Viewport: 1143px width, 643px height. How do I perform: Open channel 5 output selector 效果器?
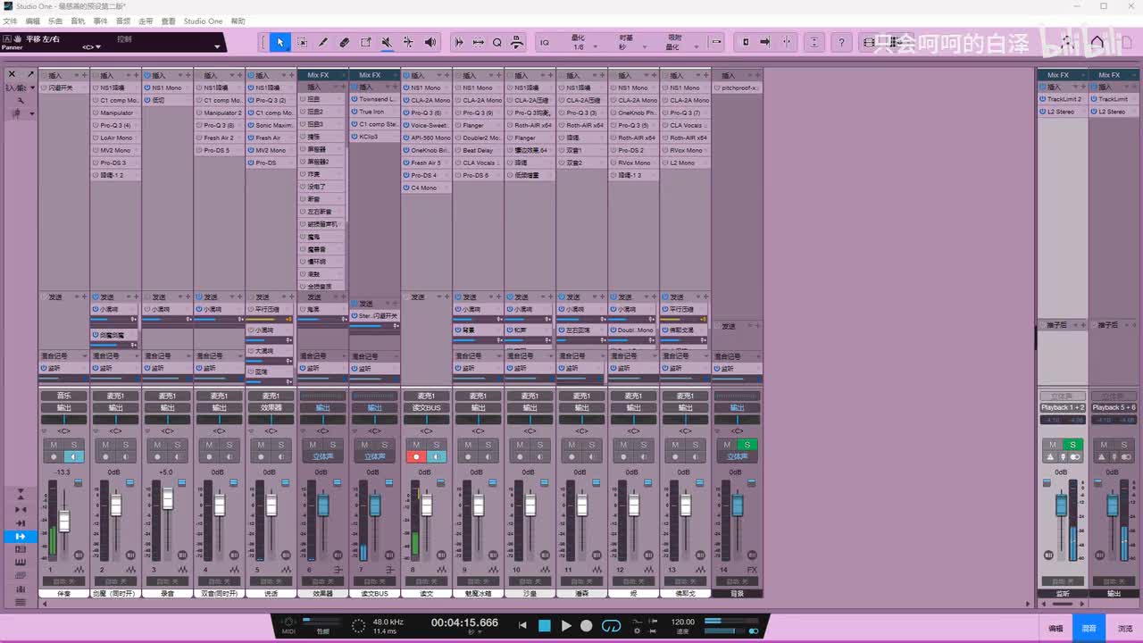[x=271, y=408]
